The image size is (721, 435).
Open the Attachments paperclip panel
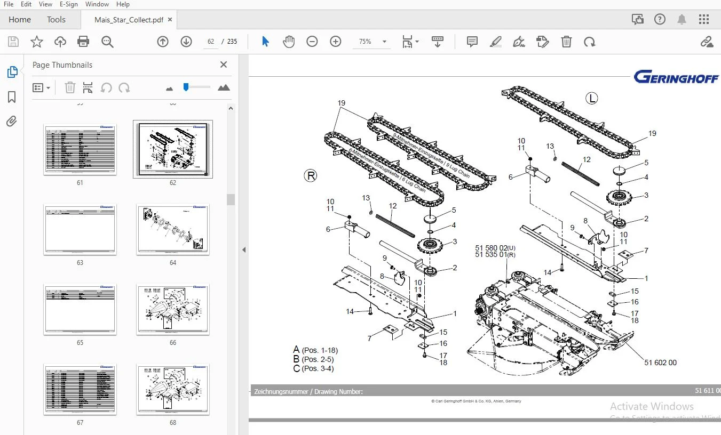[x=12, y=122]
